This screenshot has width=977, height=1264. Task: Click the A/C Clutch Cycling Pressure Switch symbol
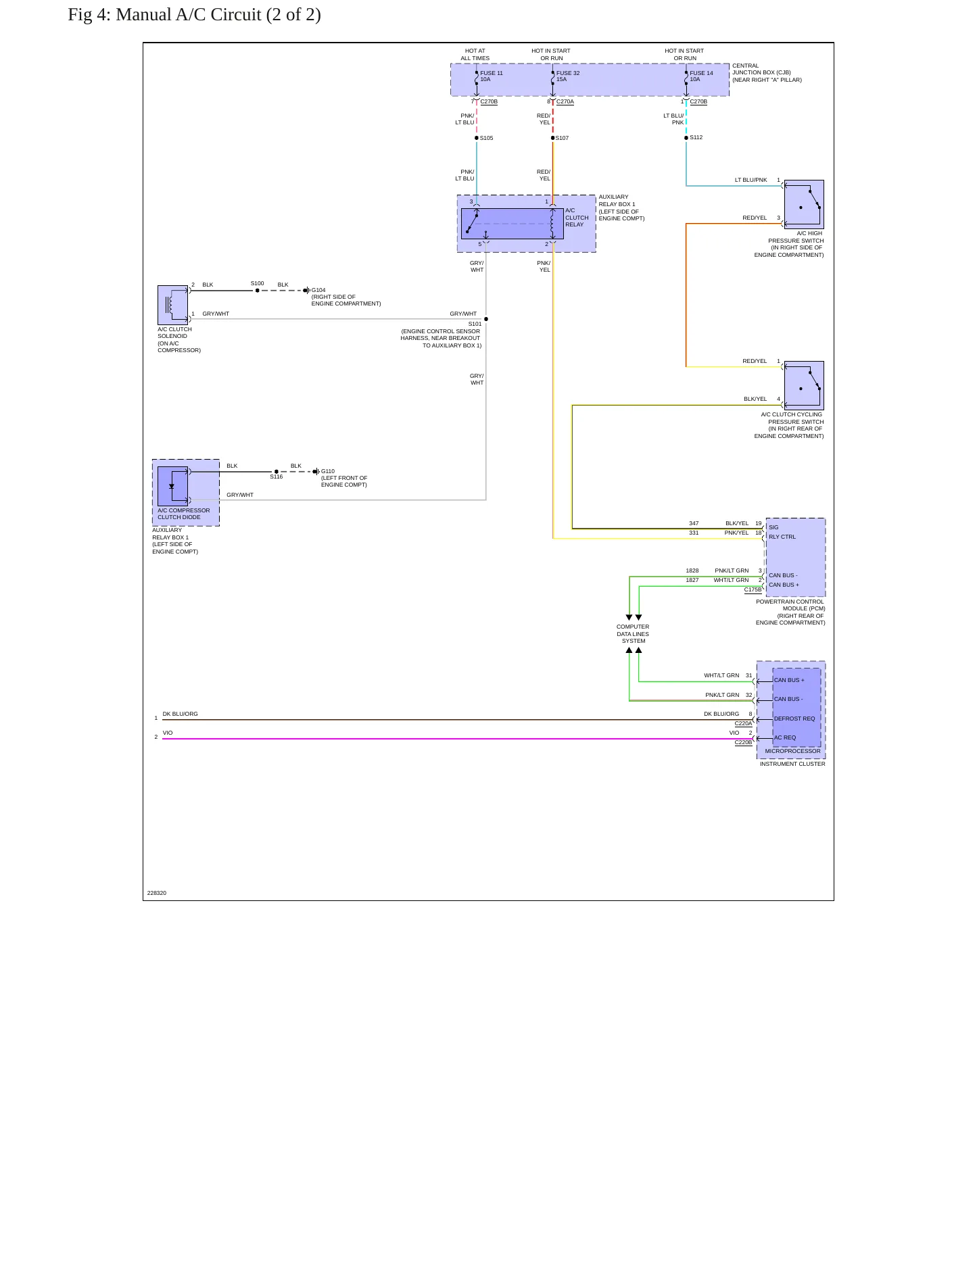click(804, 385)
